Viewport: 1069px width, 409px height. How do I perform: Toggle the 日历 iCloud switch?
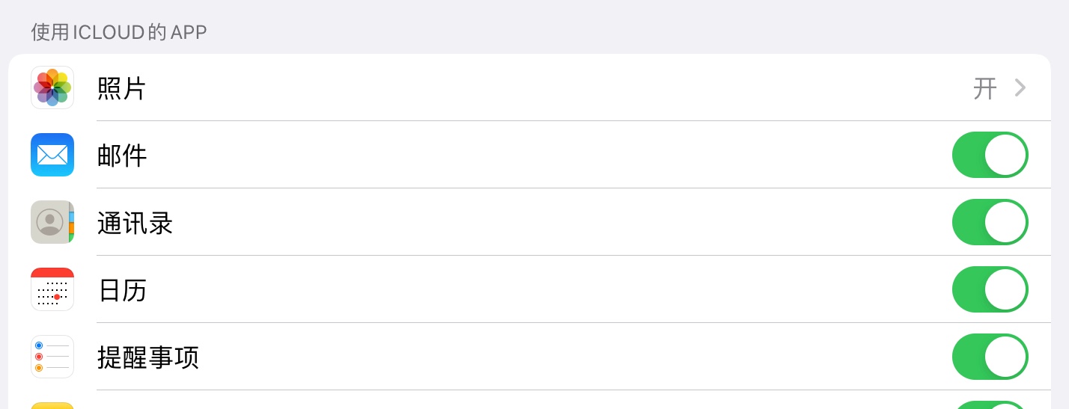pos(990,289)
